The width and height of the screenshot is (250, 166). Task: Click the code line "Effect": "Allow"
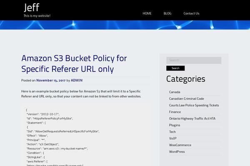(37, 136)
